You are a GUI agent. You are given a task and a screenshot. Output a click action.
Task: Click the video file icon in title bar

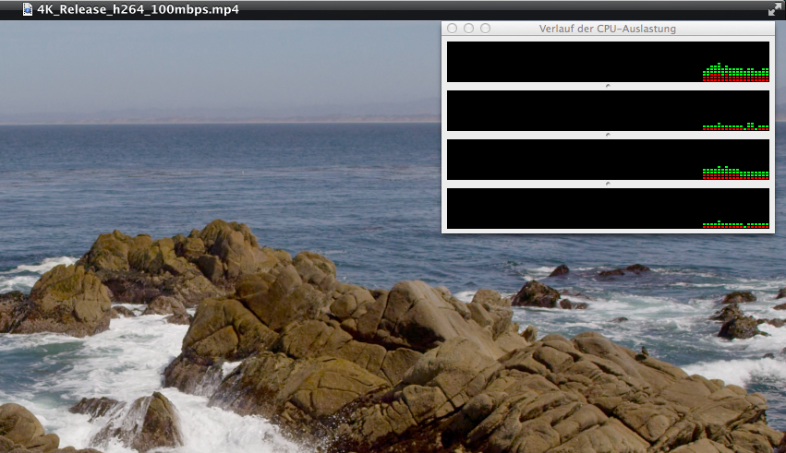pos(28,9)
